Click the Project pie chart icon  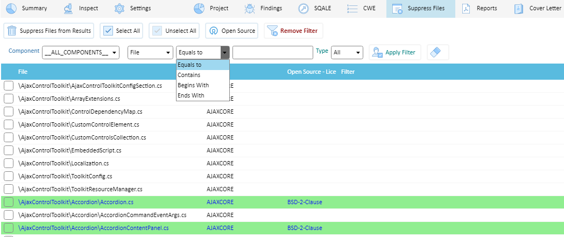[x=199, y=8]
